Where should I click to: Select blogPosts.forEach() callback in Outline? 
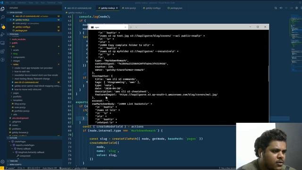[x=31, y=152]
